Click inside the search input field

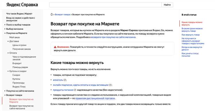[x=105, y=5]
